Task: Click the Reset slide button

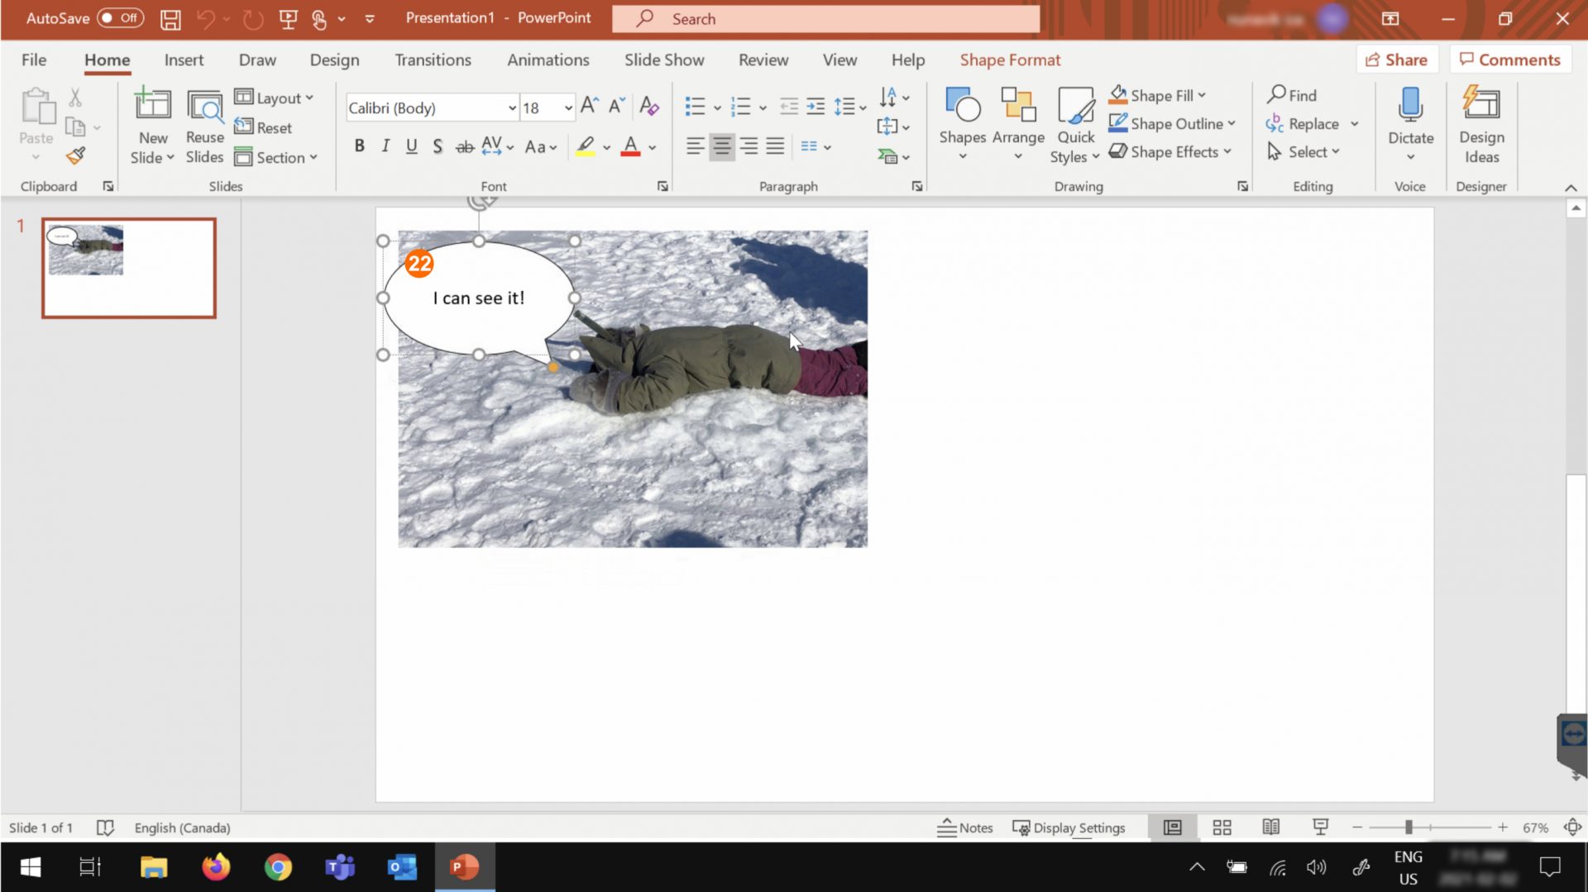Action: [264, 127]
